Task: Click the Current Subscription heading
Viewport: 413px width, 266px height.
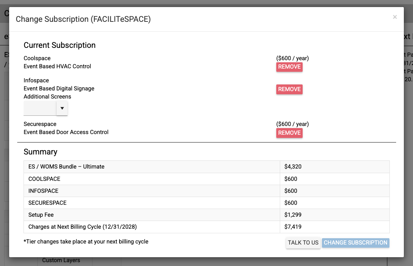Action: (60, 45)
